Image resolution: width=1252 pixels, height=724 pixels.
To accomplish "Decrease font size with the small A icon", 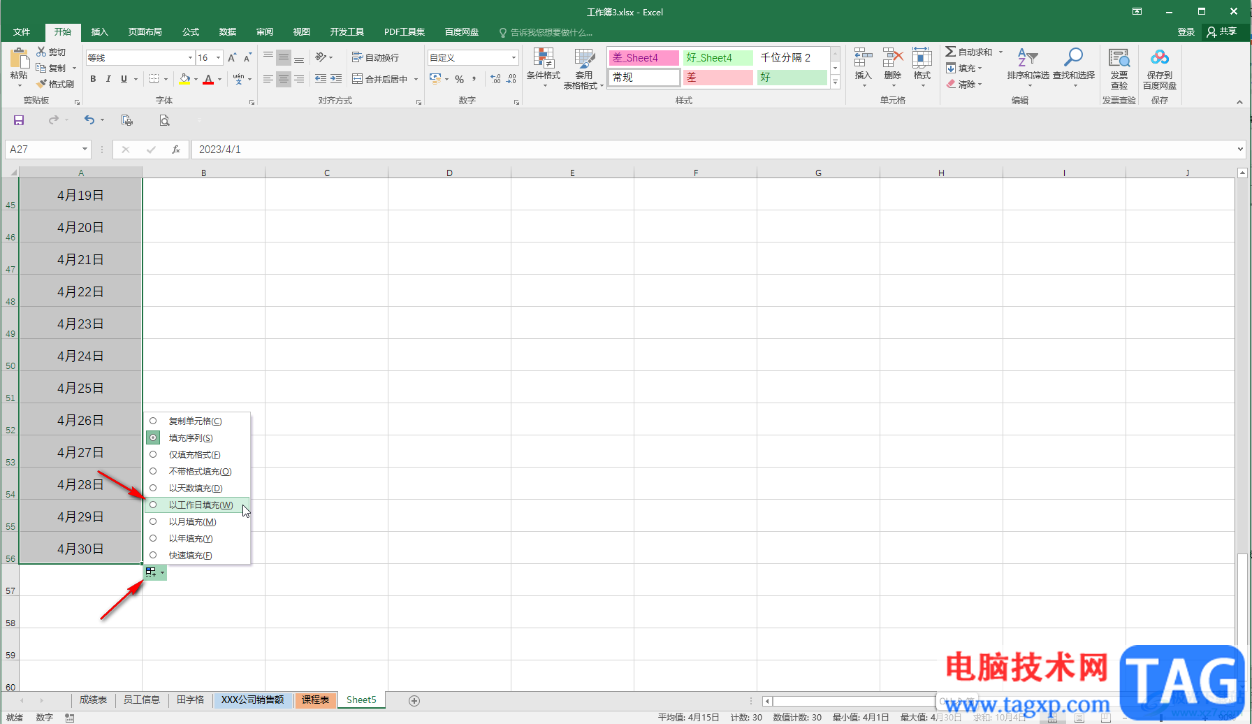I will [x=247, y=57].
